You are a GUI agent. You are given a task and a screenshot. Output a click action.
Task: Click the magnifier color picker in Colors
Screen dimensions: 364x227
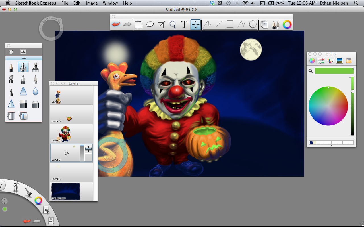click(311, 71)
